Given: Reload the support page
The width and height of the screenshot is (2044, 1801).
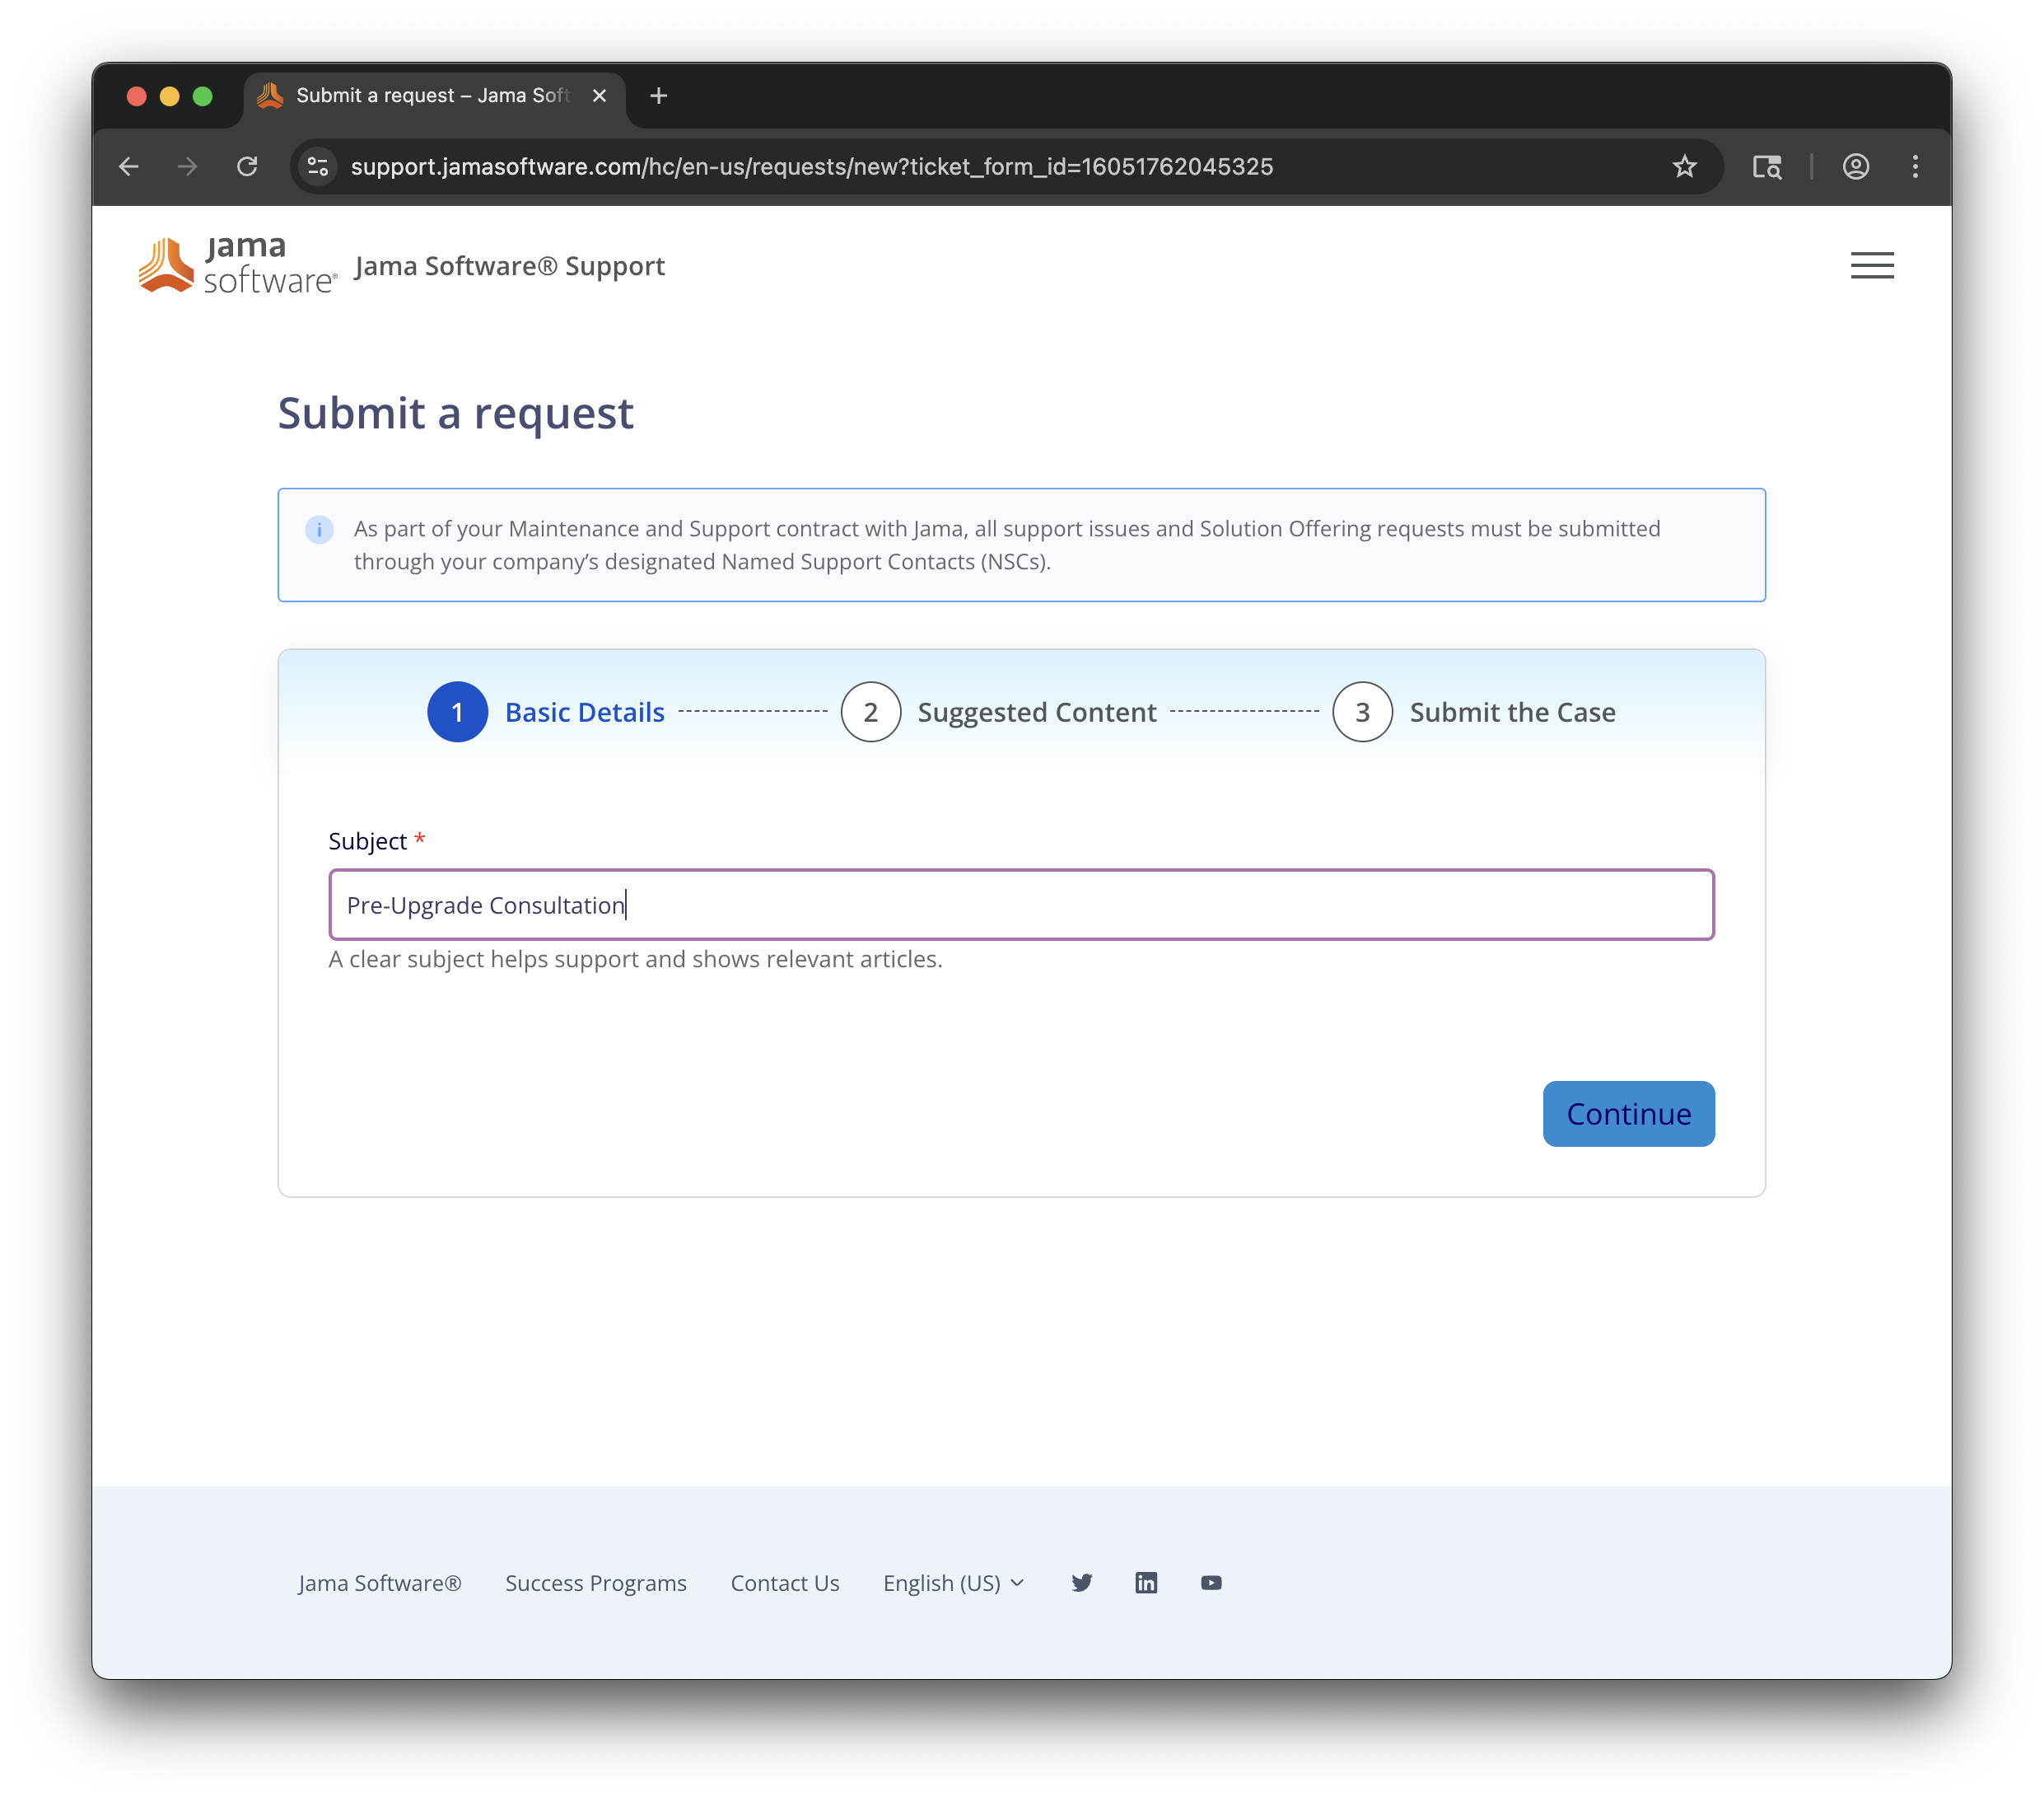Looking at the screenshot, I should pyautogui.click(x=247, y=166).
